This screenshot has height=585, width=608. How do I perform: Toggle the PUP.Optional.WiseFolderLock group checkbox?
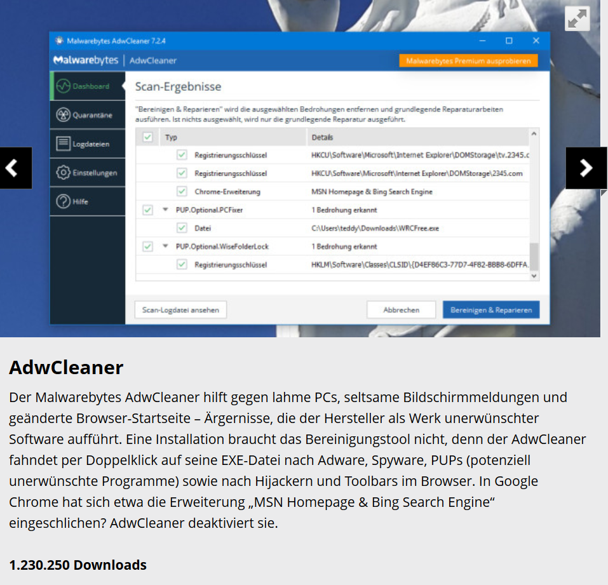(x=147, y=246)
